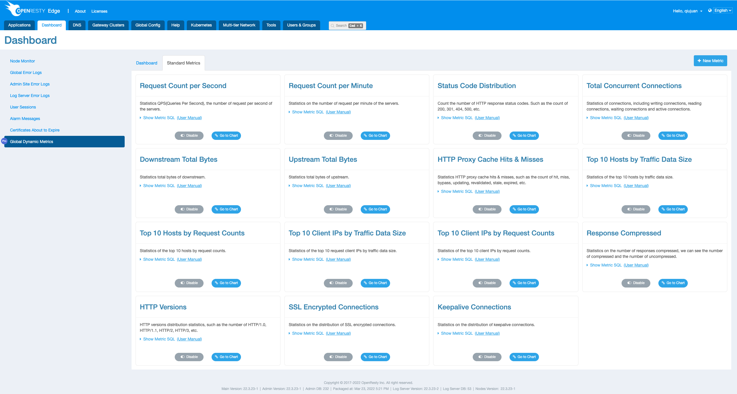Image resolution: width=737 pixels, height=394 pixels.
Task: Click the New Metric button
Action: tap(710, 61)
